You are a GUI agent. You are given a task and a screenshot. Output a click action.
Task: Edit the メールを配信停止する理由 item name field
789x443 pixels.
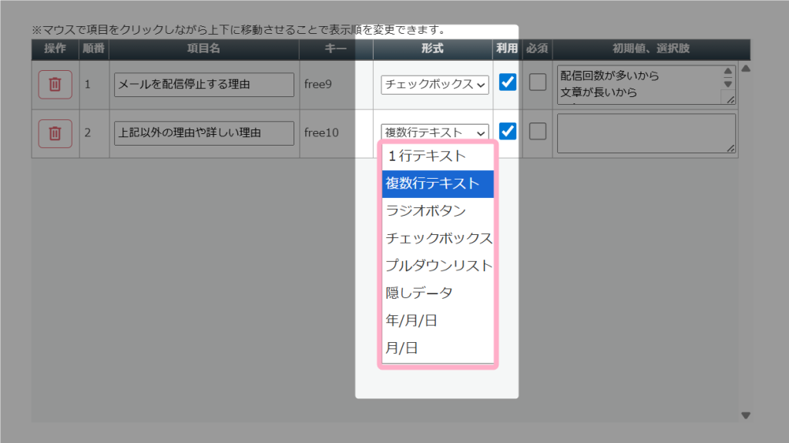pyautogui.click(x=203, y=85)
